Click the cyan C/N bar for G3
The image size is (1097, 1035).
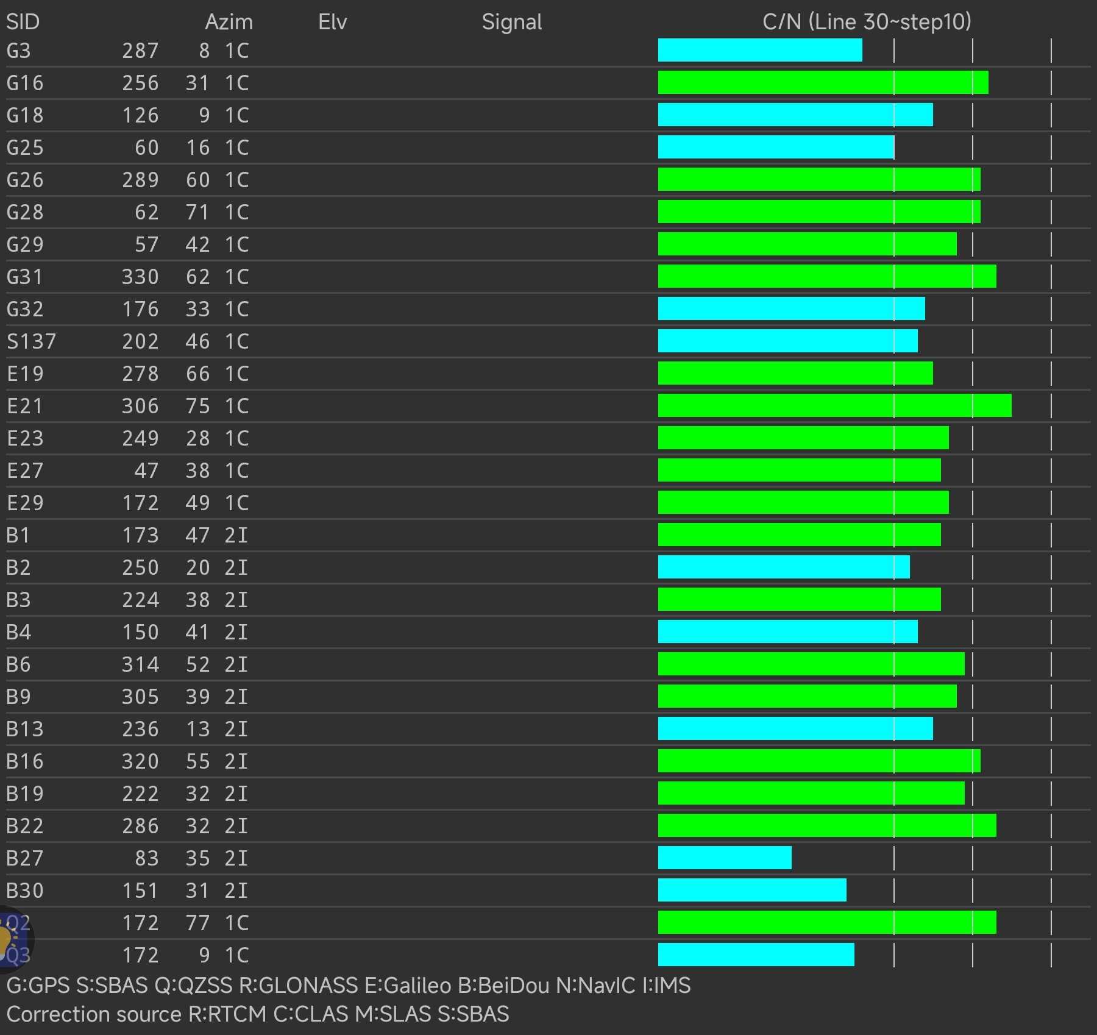coord(760,50)
